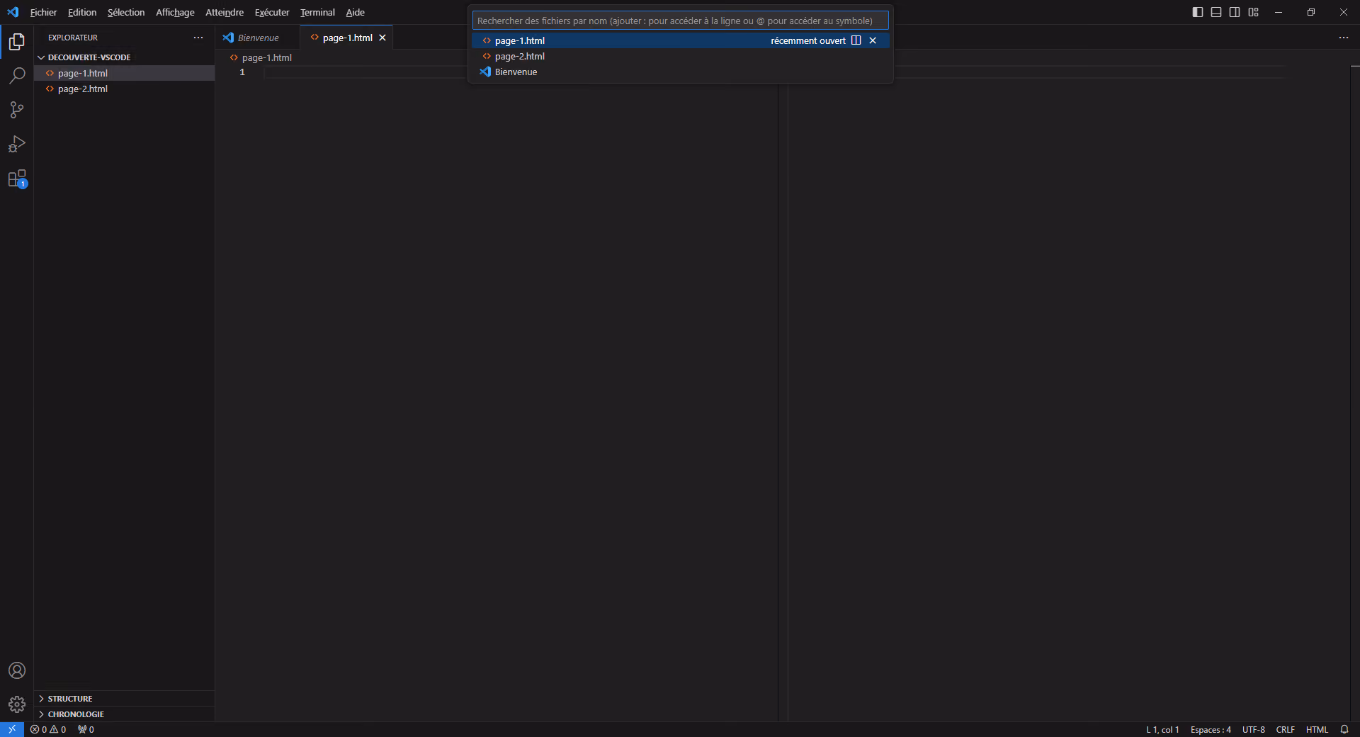Open Explorer more actions ellipsis
This screenshot has height=737, width=1360.
(x=198, y=38)
